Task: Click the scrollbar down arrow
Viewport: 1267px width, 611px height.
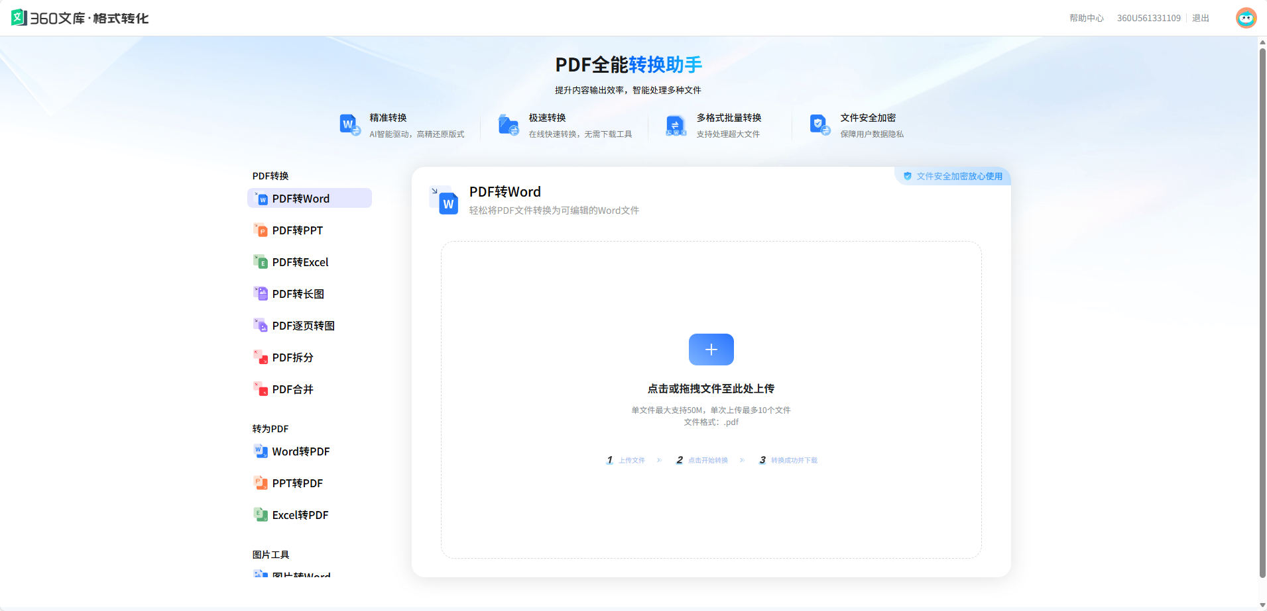Action: 1262,604
